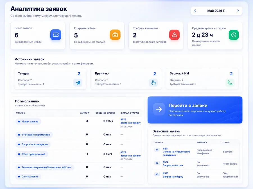
Task: Click the ЗАЯВОК column header
Action: (x=84, y=113)
